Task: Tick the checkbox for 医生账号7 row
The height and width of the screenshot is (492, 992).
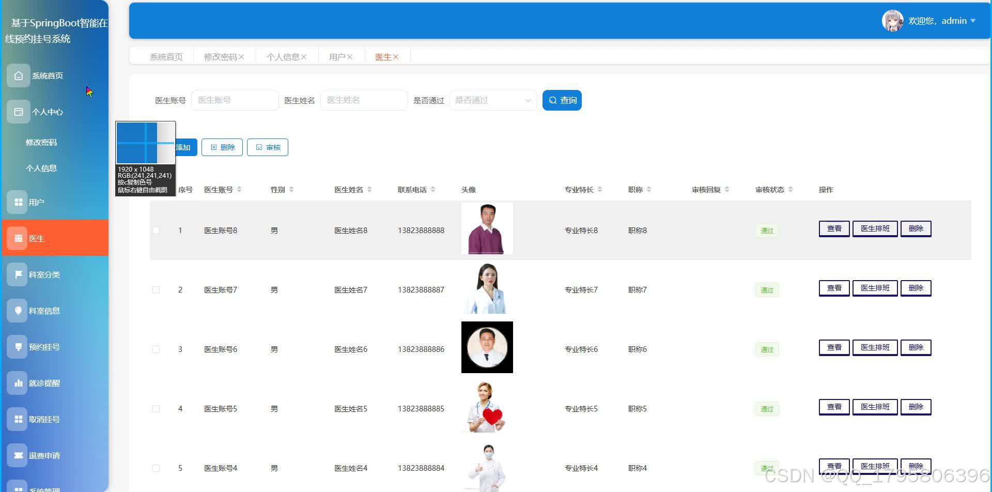Action: [156, 290]
